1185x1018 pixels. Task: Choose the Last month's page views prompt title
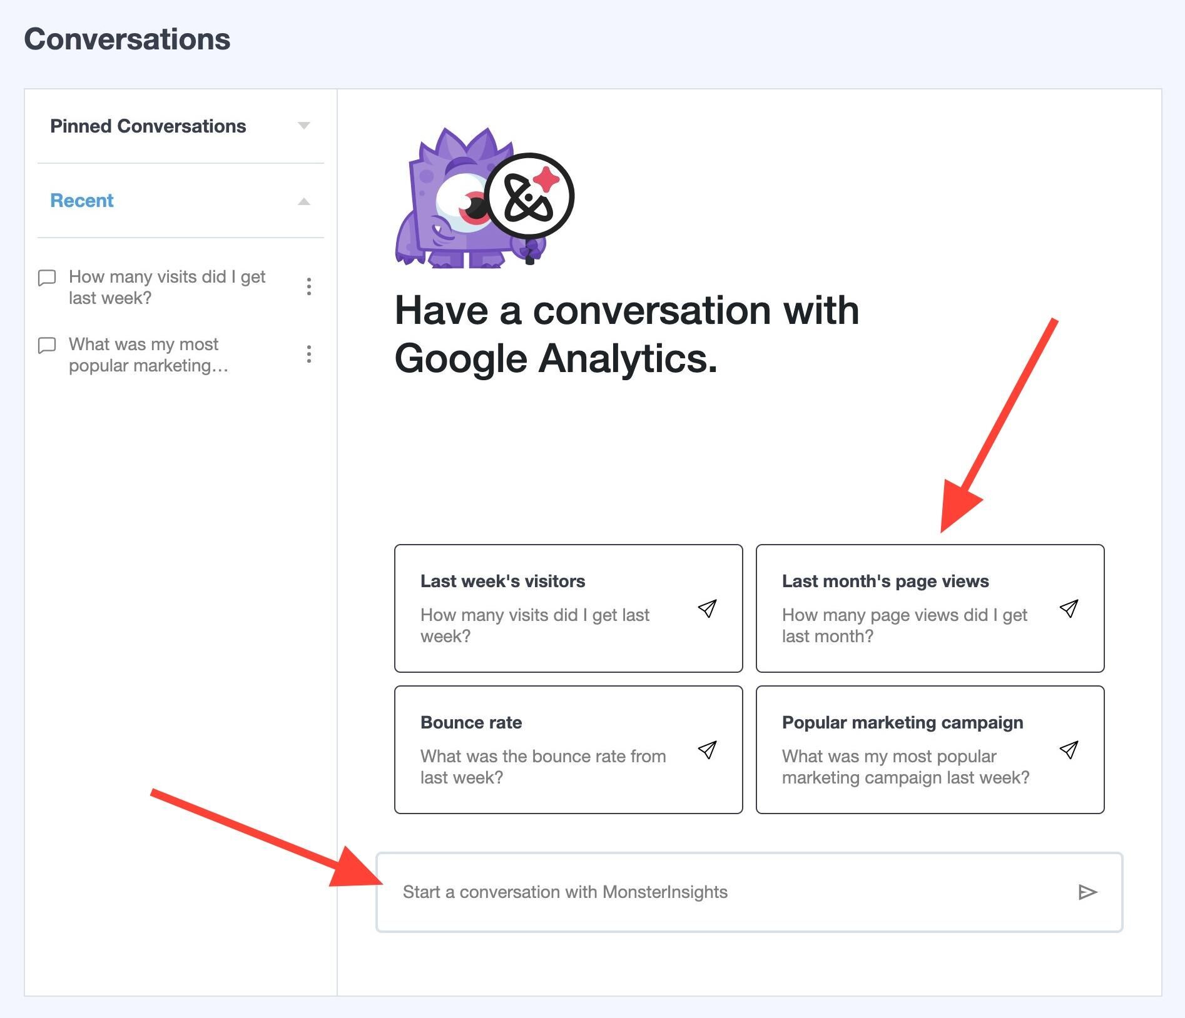coord(885,581)
